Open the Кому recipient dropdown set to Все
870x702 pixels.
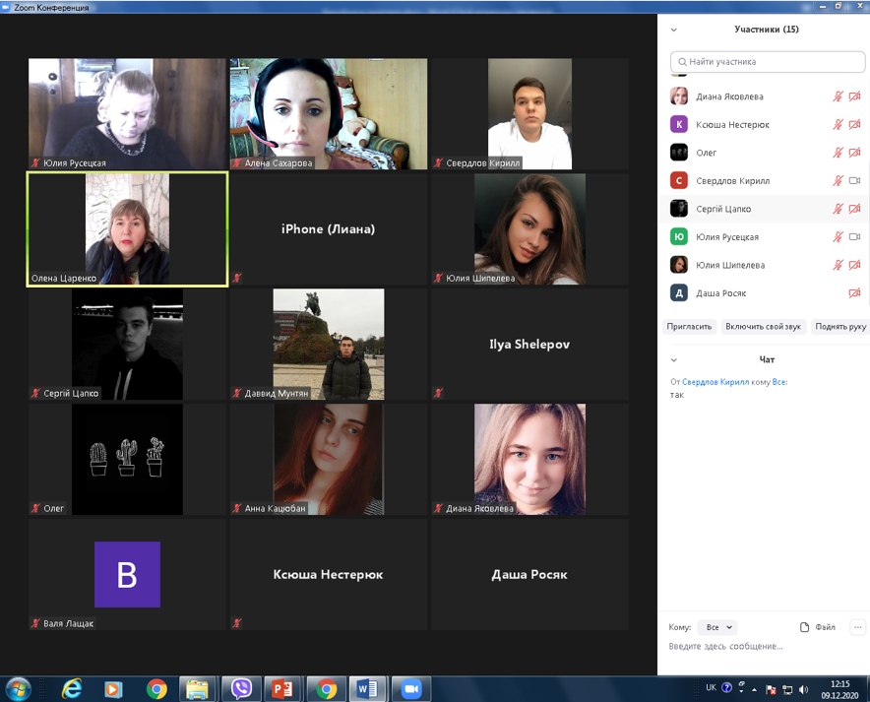716,627
